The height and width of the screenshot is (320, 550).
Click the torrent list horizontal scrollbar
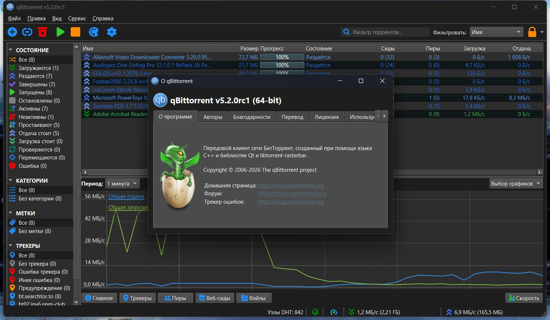pyautogui.click(x=312, y=172)
